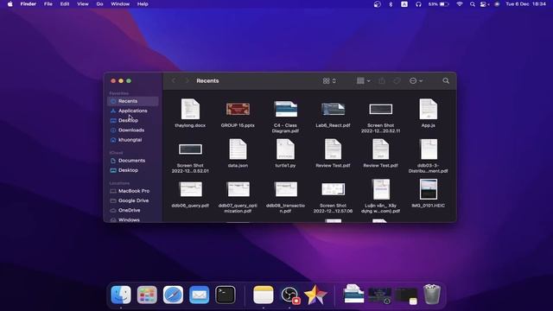Open the Edit menu
Image resolution: width=553 pixels, height=311 pixels.
(x=65, y=4)
